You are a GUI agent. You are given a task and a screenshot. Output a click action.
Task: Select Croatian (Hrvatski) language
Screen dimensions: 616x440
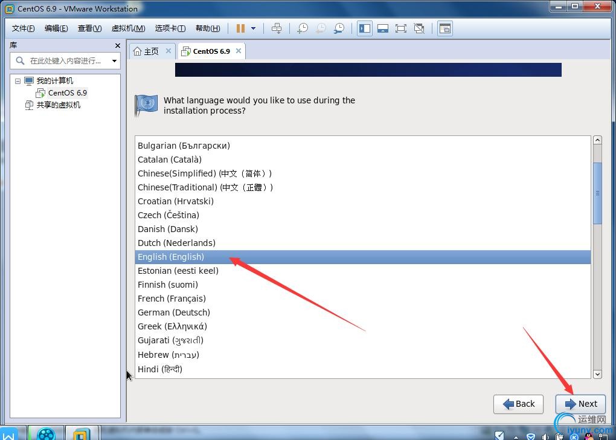pos(363,201)
